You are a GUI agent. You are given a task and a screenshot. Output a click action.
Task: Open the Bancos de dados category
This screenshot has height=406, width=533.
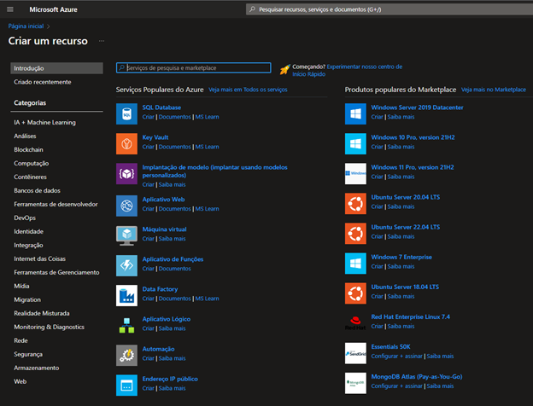pos(37,190)
